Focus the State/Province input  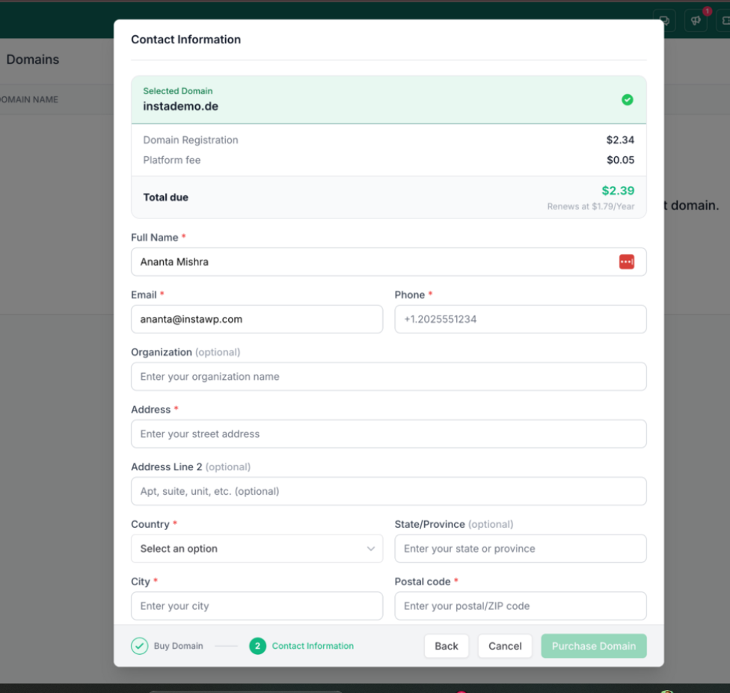[x=521, y=548]
